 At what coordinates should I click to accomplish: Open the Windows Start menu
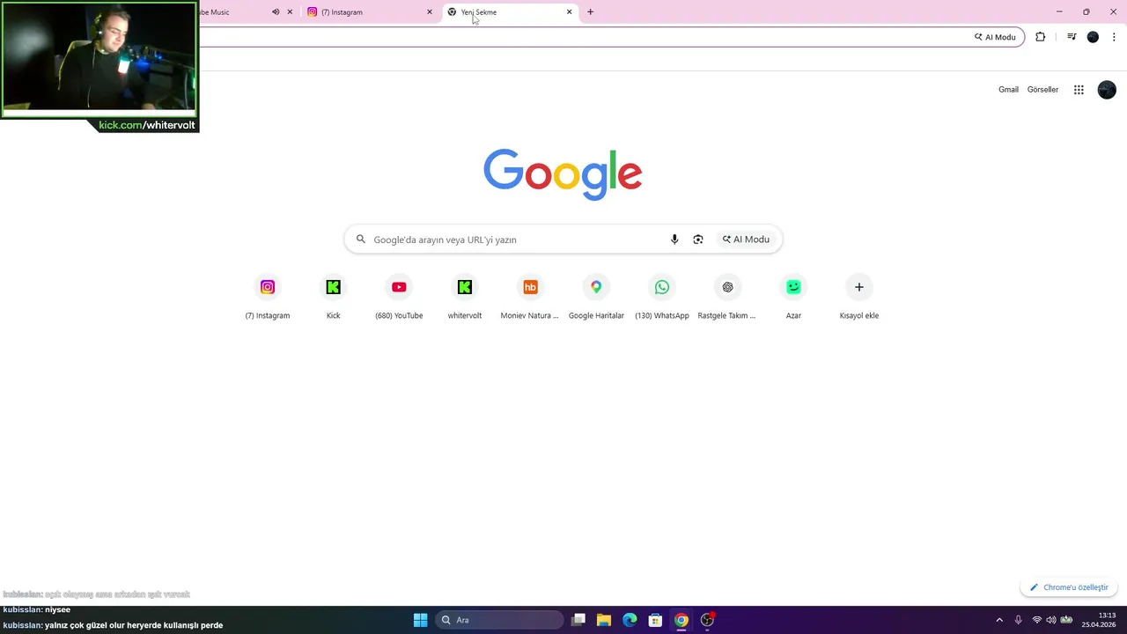[420, 620]
